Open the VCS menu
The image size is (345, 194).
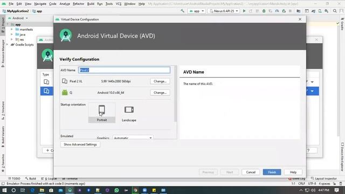coord(119,4)
